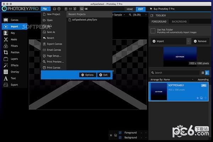Choose Revert from the File menu

tap(54, 38)
